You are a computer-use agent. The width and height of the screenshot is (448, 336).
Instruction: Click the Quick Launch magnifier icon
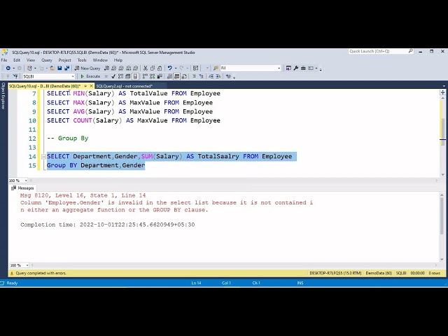[411, 51]
